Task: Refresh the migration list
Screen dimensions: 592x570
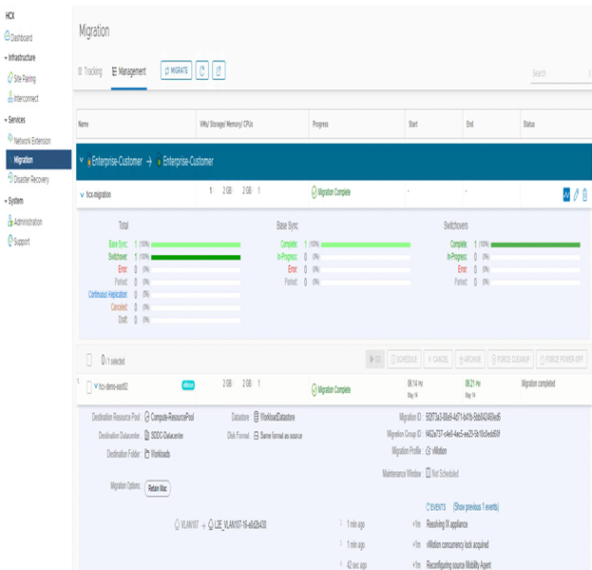Action: point(202,70)
